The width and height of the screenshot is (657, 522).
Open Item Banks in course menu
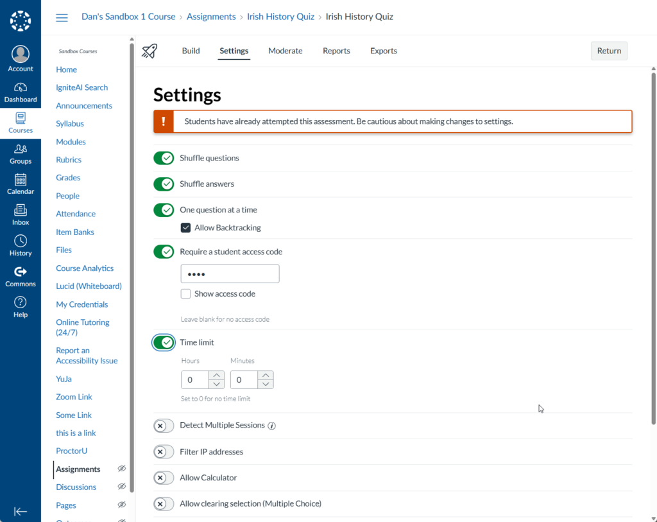coord(74,232)
